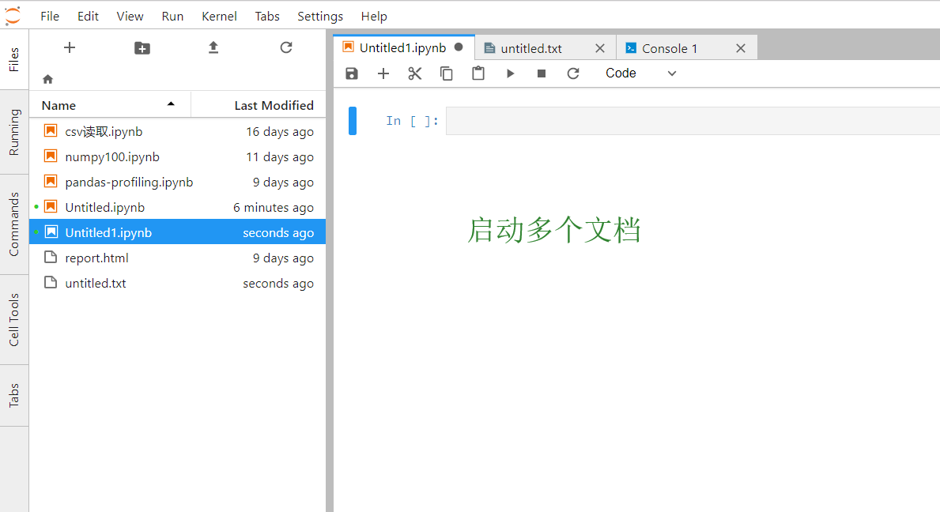Open the Kernel menu
Image resolution: width=940 pixels, height=512 pixels.
coord(220,16)
